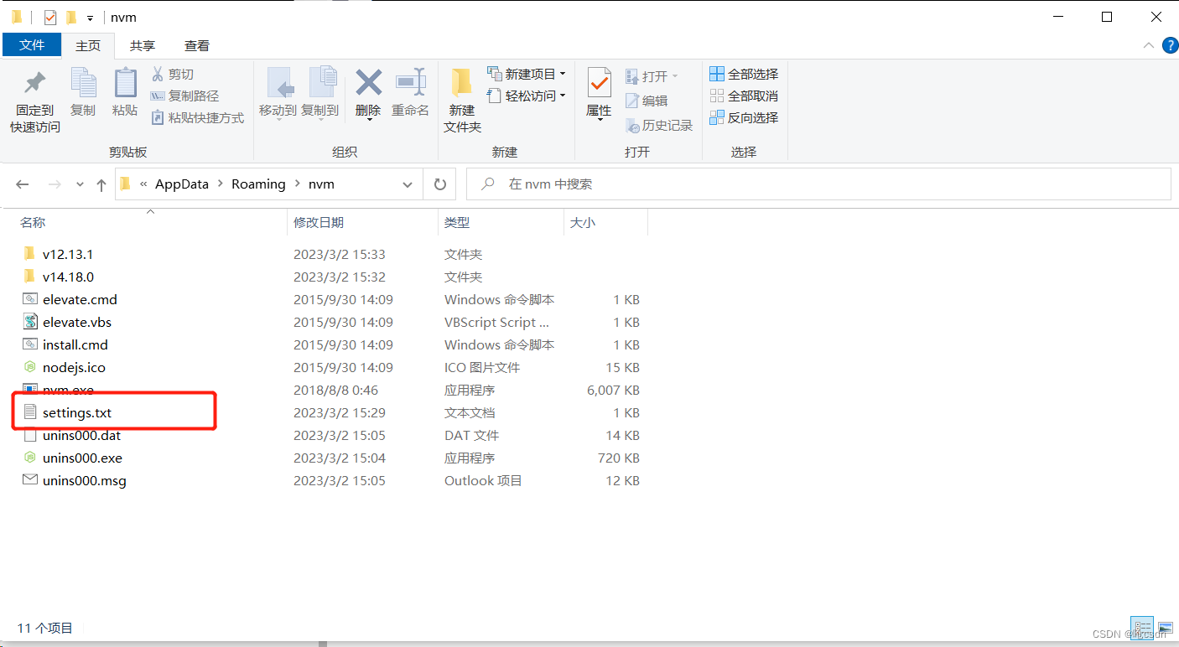
Task: Click the search nvm (在 nvm 中搜索) box
Action: click(818, 184)
